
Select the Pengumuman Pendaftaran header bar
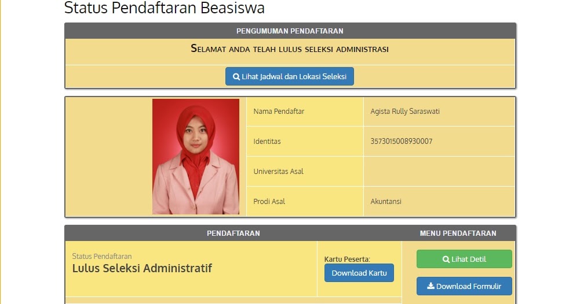[290, 31]
